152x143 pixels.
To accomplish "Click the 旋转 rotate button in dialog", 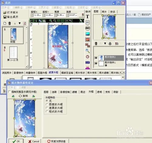I will pos(23,96).
